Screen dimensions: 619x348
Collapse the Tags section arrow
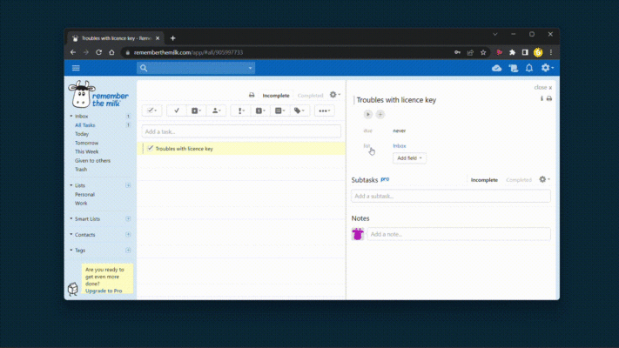click(71, 251)
